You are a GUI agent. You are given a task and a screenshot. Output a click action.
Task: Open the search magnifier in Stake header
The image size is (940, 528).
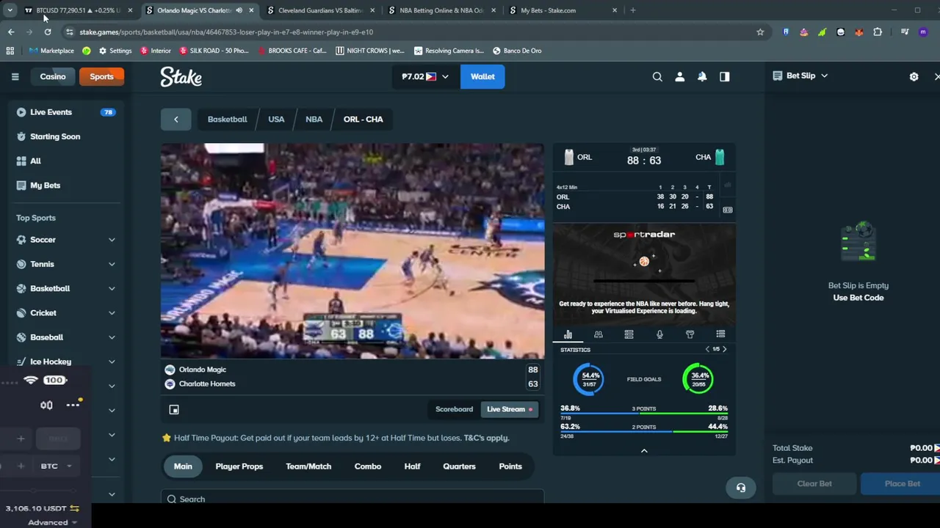point(657,76)
